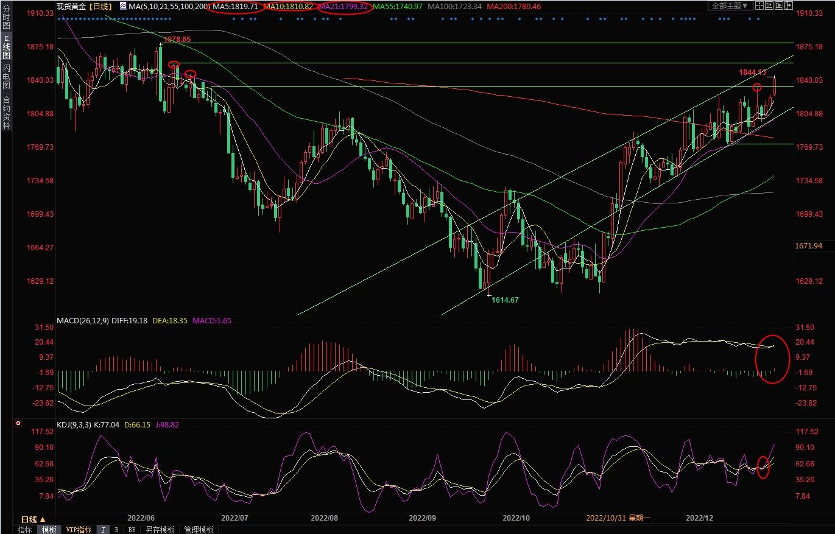Screen dimensions: 835x534
Task: Open the VIP指标 tab
Action: pyautogui.click(x=79, y=530)
